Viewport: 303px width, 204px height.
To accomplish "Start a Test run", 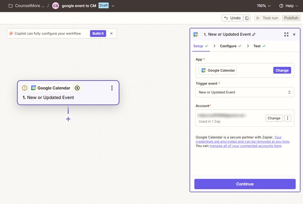I will pos(267,18).
